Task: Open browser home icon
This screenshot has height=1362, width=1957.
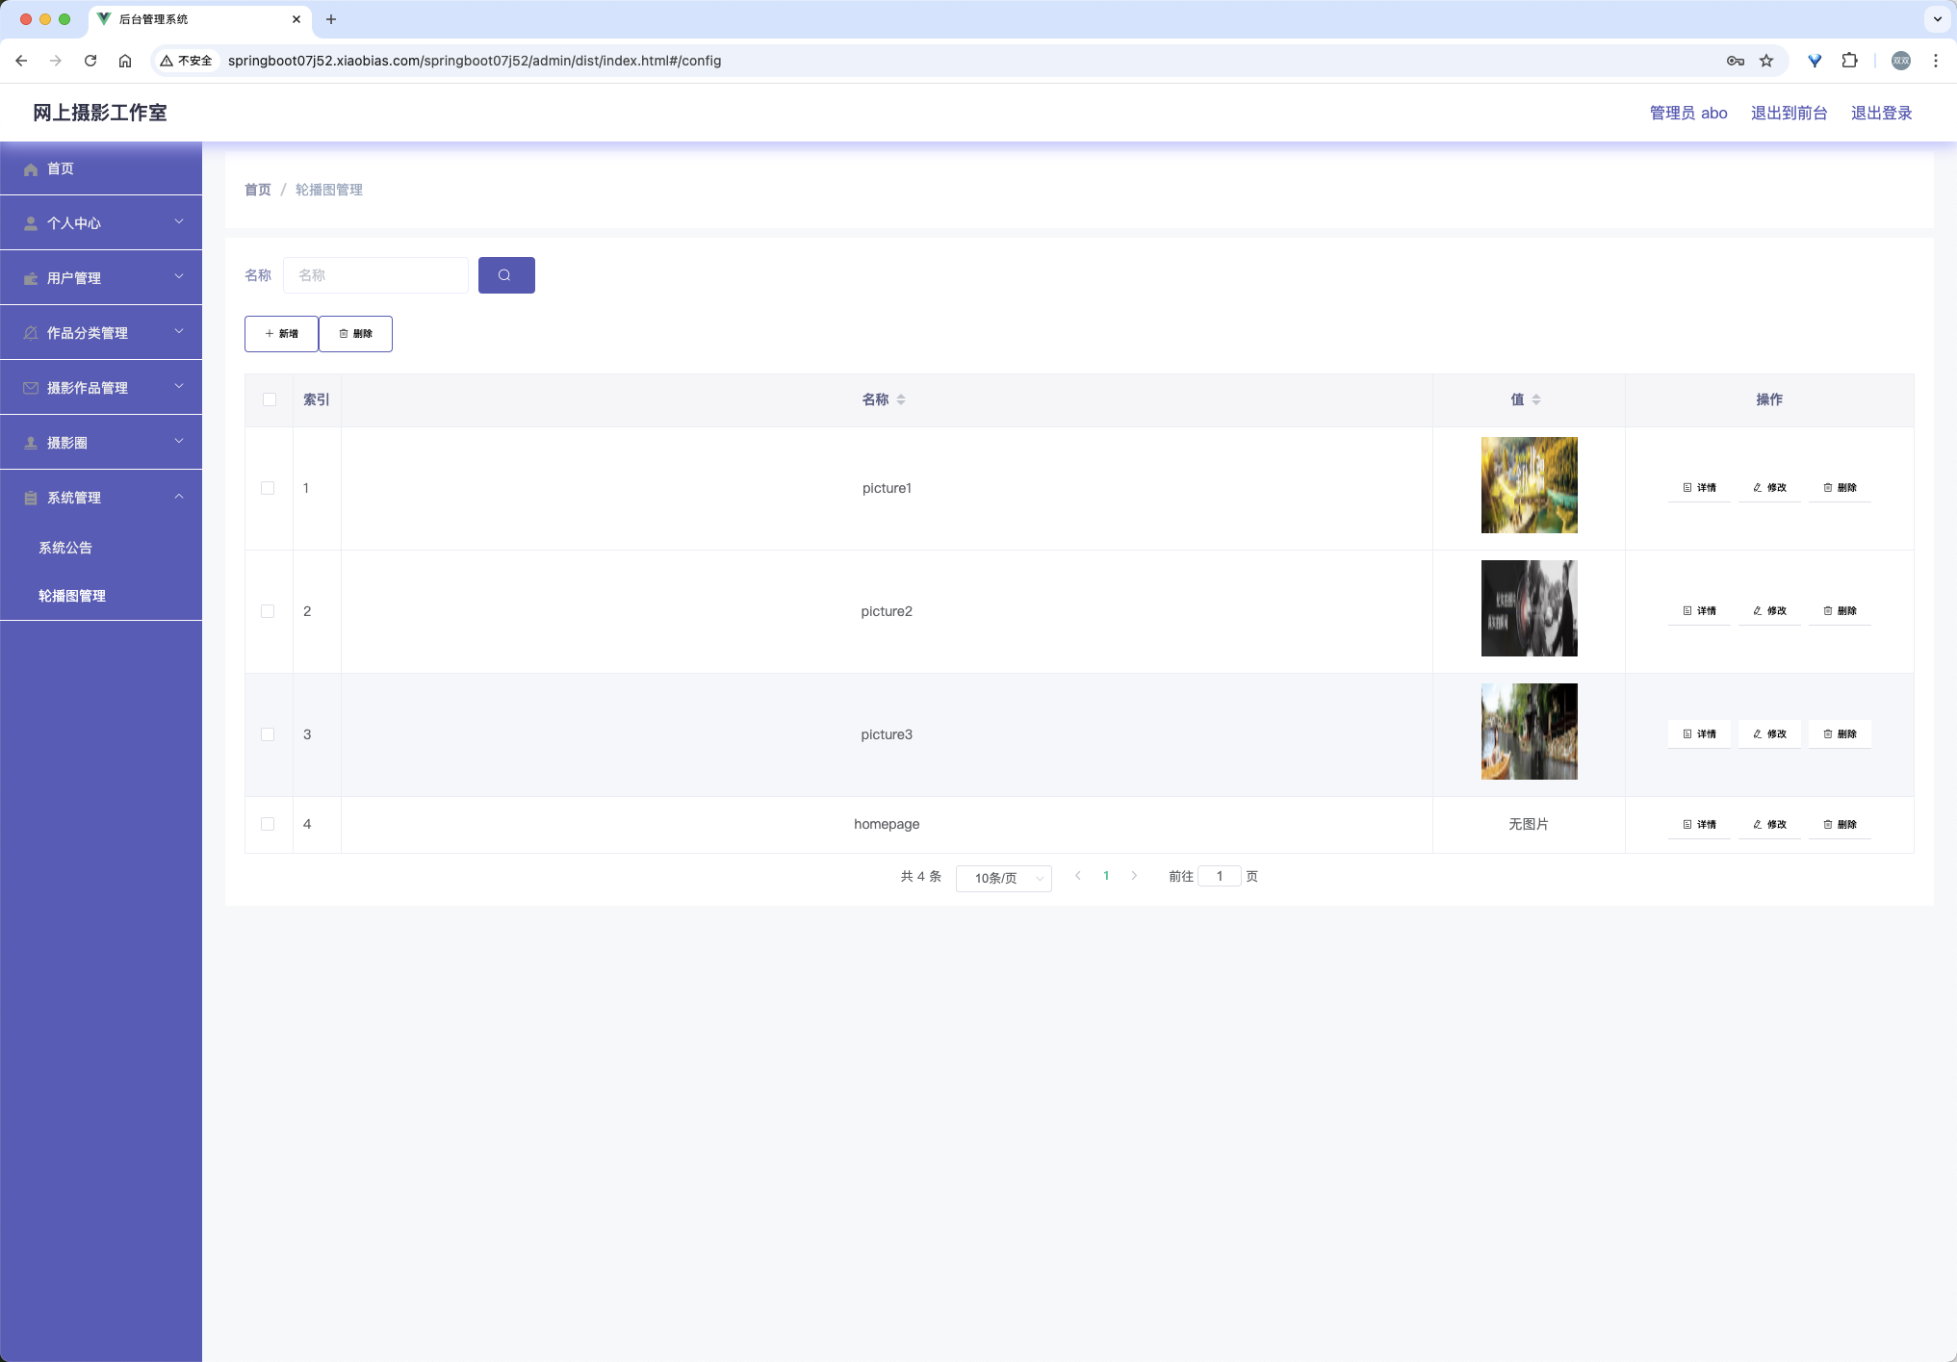Action: 125,61
